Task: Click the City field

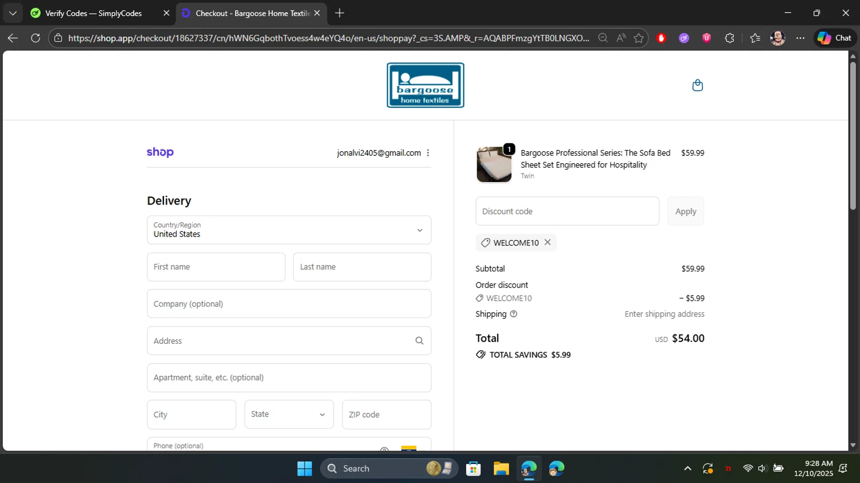Action: 191,414
